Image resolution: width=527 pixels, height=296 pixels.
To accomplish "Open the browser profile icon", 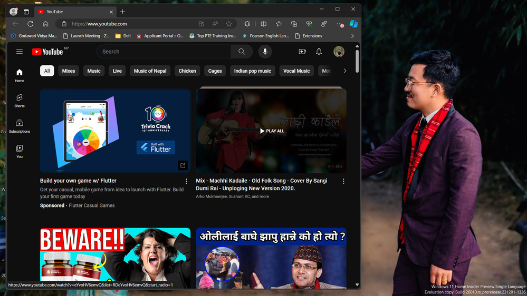I will 14,12.
